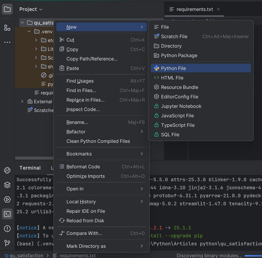Open the Project tool window folder icon
262x258 pixels.
coord(7,9)
